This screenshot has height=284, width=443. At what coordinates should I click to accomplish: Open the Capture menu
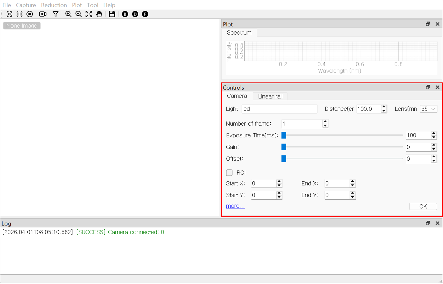click(26, 5)
